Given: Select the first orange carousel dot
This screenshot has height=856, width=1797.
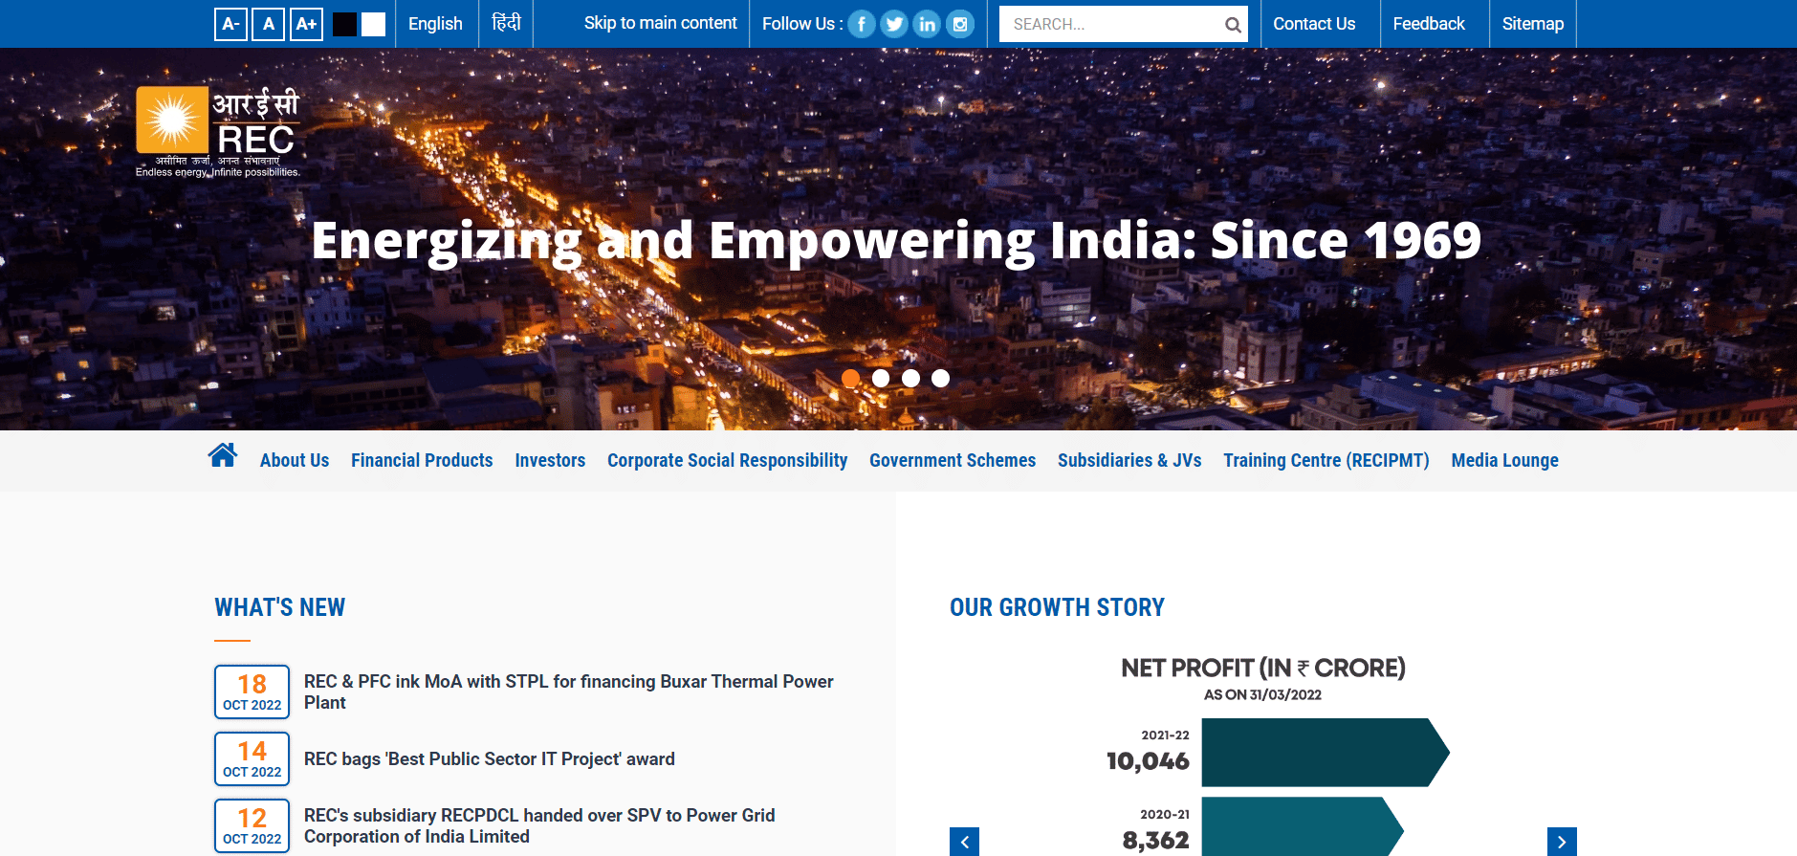Looking at the screenshot, I should [850, 378].
